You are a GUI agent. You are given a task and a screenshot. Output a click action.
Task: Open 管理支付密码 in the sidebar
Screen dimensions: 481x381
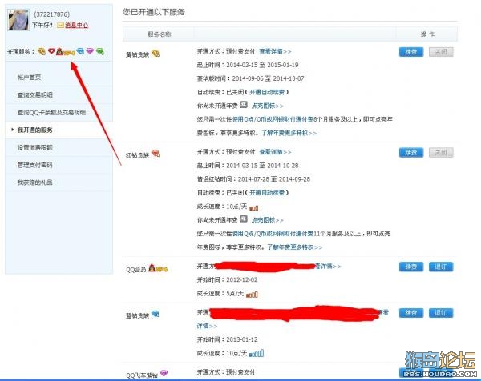tap(35, 165)
